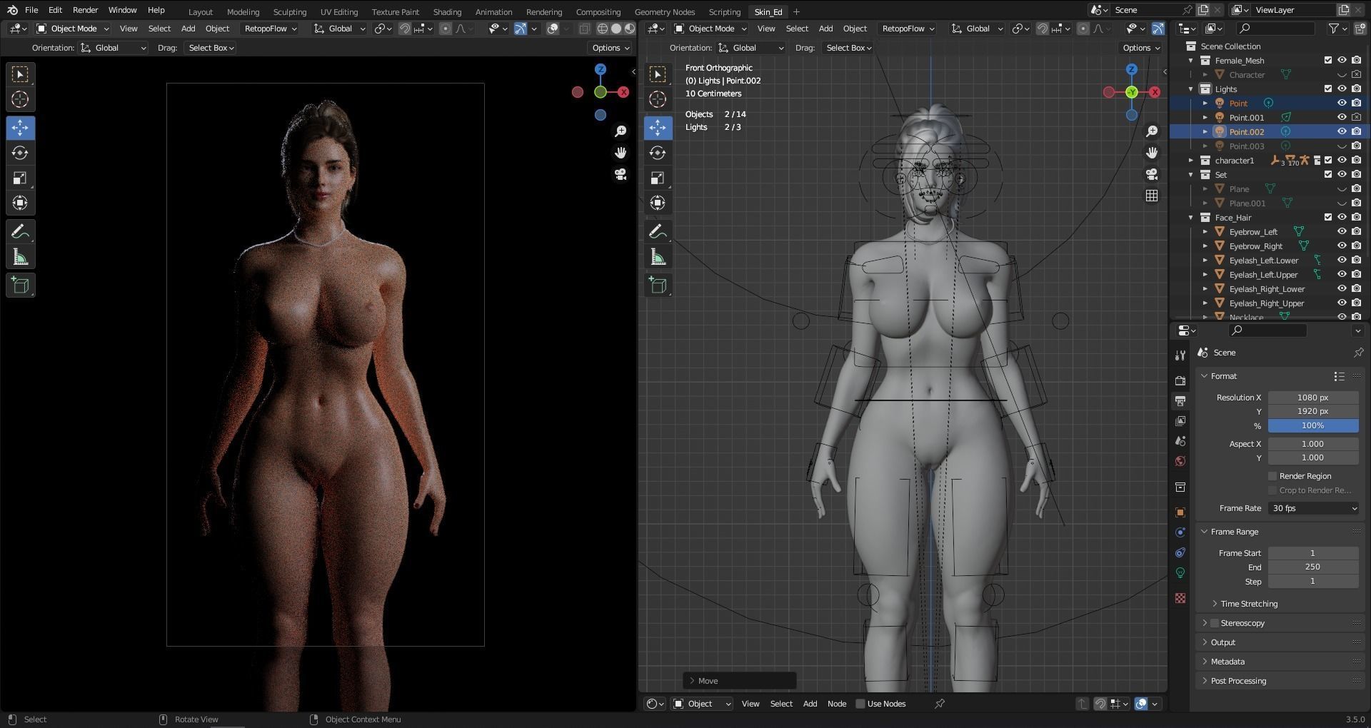Image resolution: width=1371 pixels, height=728 pixels.
Task: Click the outliner search field
Action: 1276,29
